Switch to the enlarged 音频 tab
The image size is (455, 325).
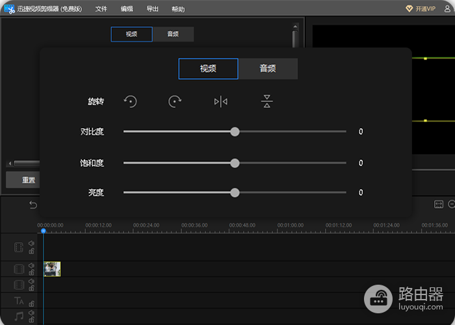(268, 69)
